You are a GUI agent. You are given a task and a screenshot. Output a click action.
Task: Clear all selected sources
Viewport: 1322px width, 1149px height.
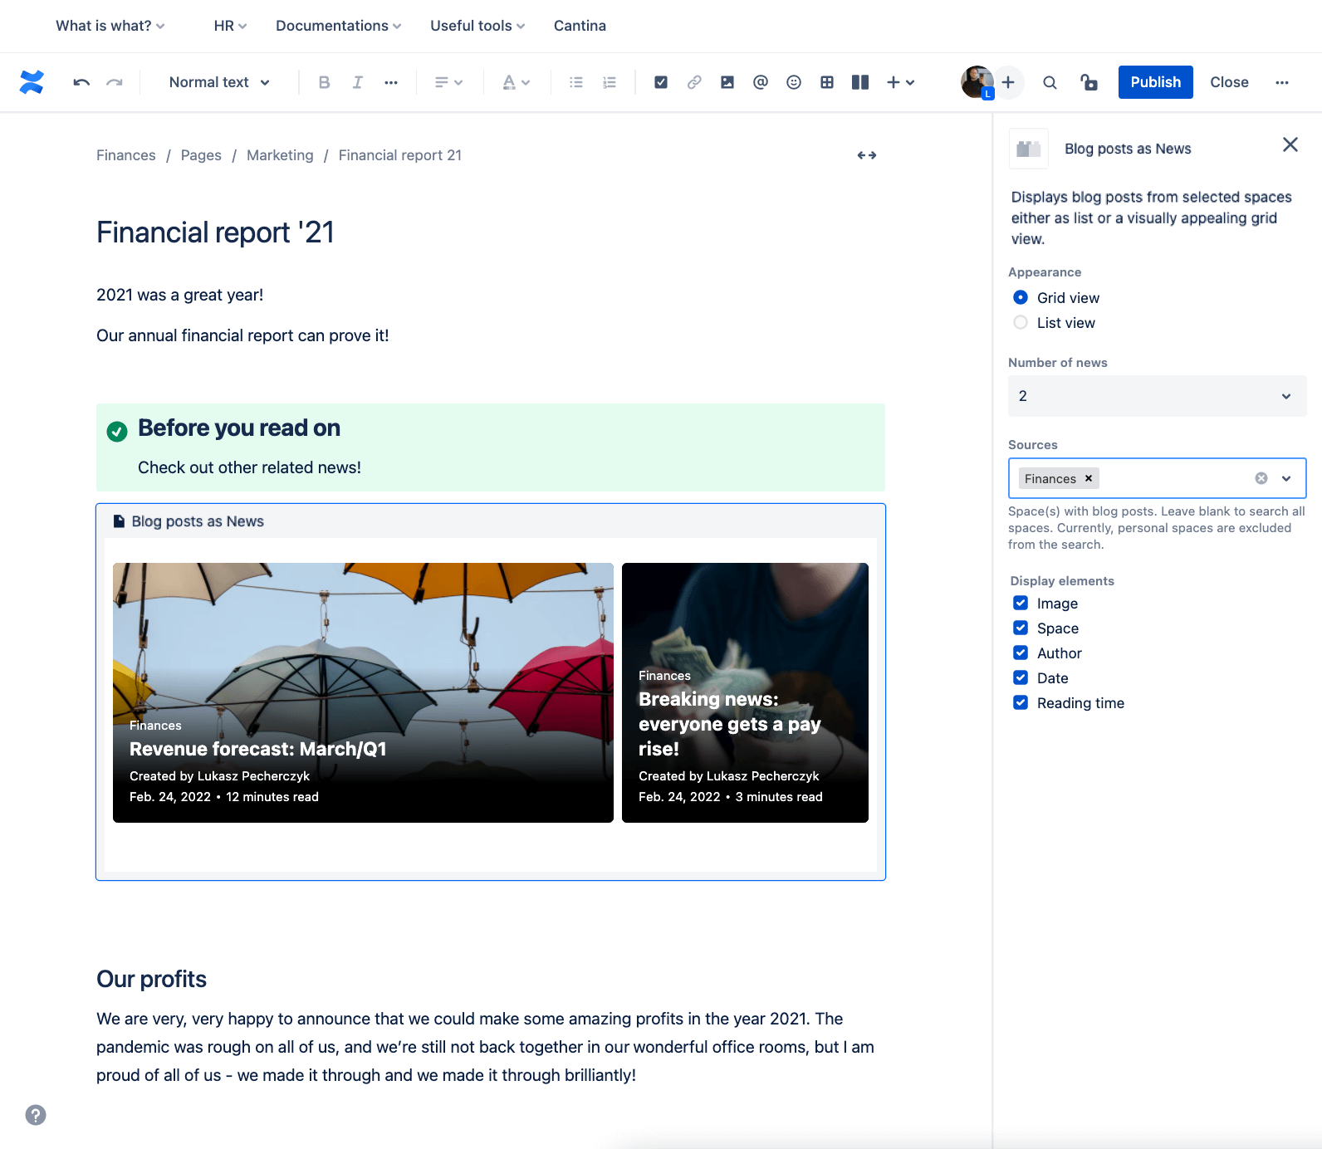[x=1261, y=478]
